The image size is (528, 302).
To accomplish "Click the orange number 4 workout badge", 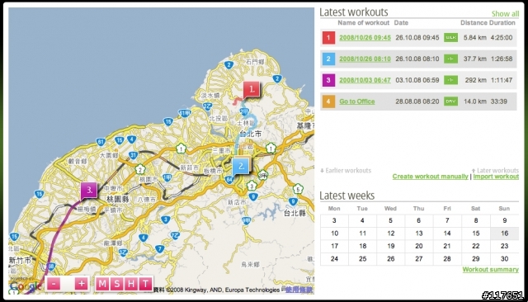I will pyautogui.click(x=328, y=101).
